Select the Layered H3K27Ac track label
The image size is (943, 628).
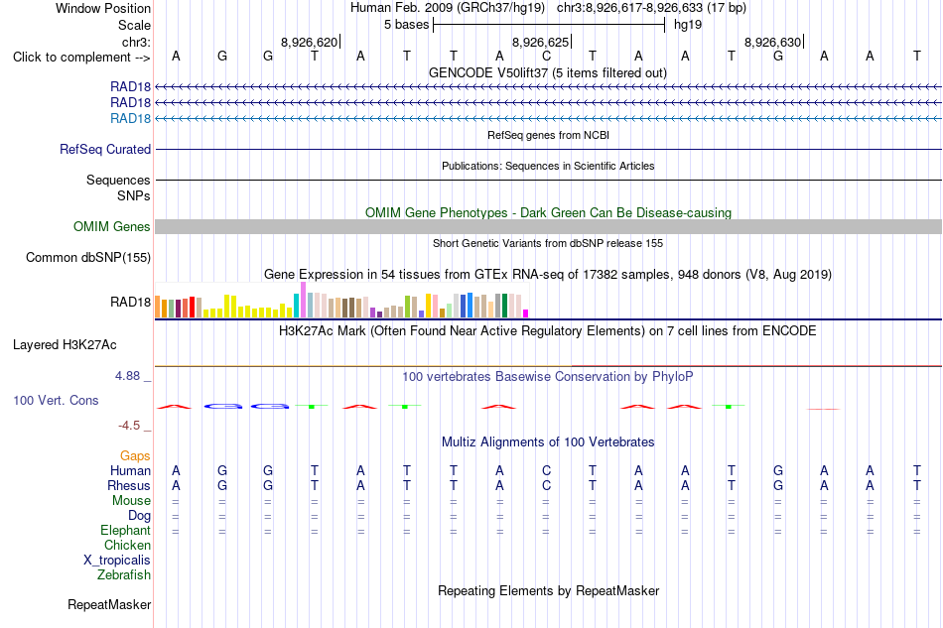pos(65,345)
